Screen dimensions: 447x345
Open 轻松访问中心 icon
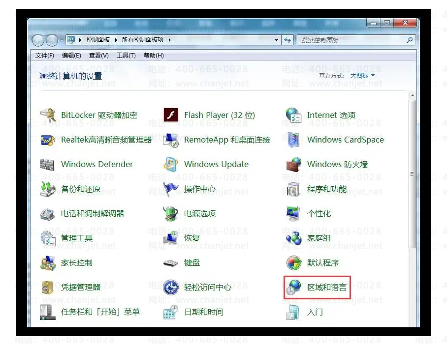pos(171,287)
